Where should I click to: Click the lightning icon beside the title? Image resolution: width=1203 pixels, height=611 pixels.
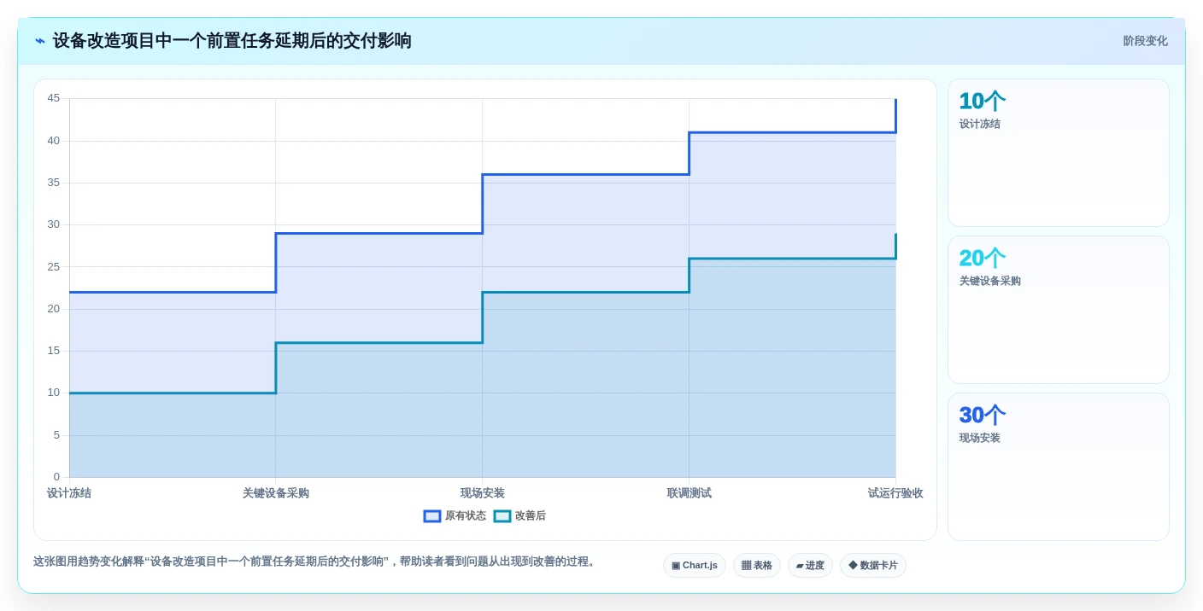[x=39, y=41]
